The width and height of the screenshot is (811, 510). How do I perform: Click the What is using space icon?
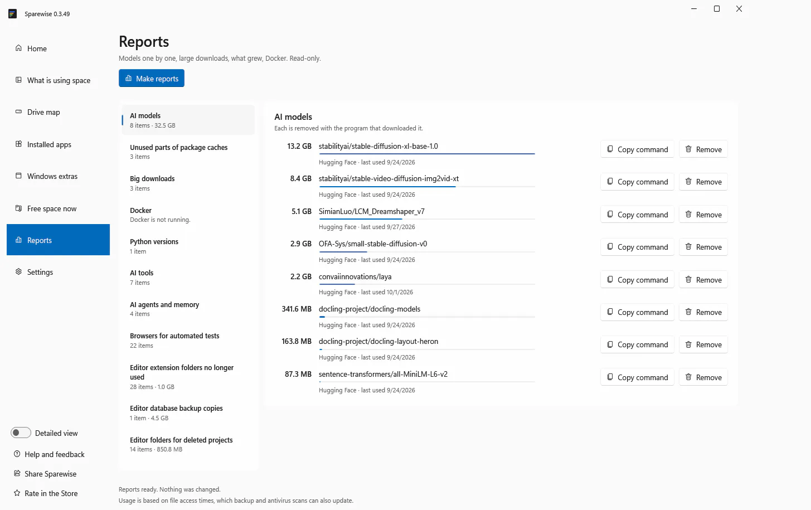(18, 80)
